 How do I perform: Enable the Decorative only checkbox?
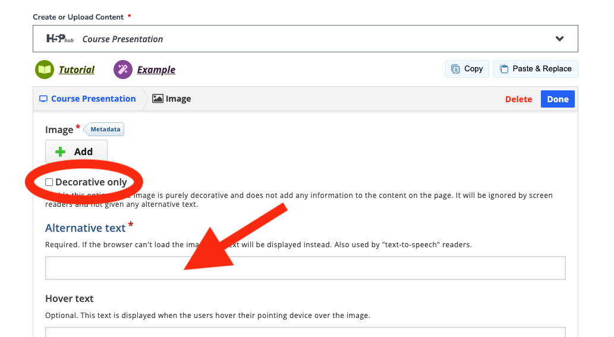coord(49,182)
